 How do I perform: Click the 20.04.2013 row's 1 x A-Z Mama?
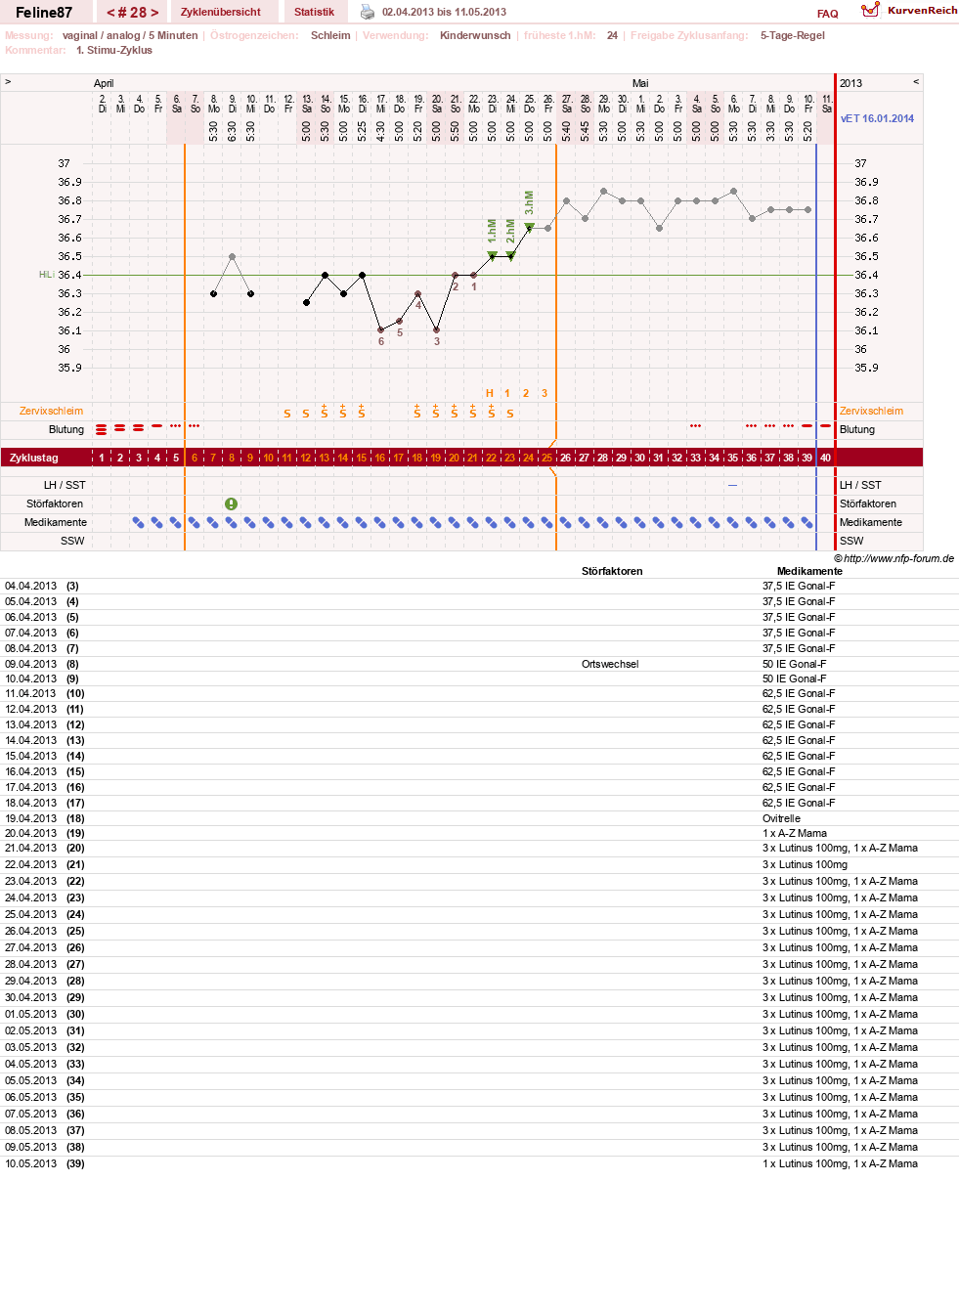tap(795, 833)
